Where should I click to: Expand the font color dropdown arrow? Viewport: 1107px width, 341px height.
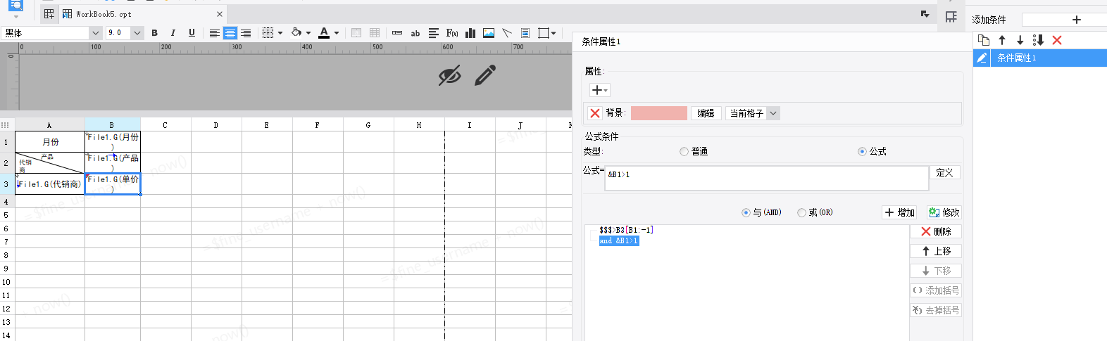pyautogui.click(x=337, y=33)
